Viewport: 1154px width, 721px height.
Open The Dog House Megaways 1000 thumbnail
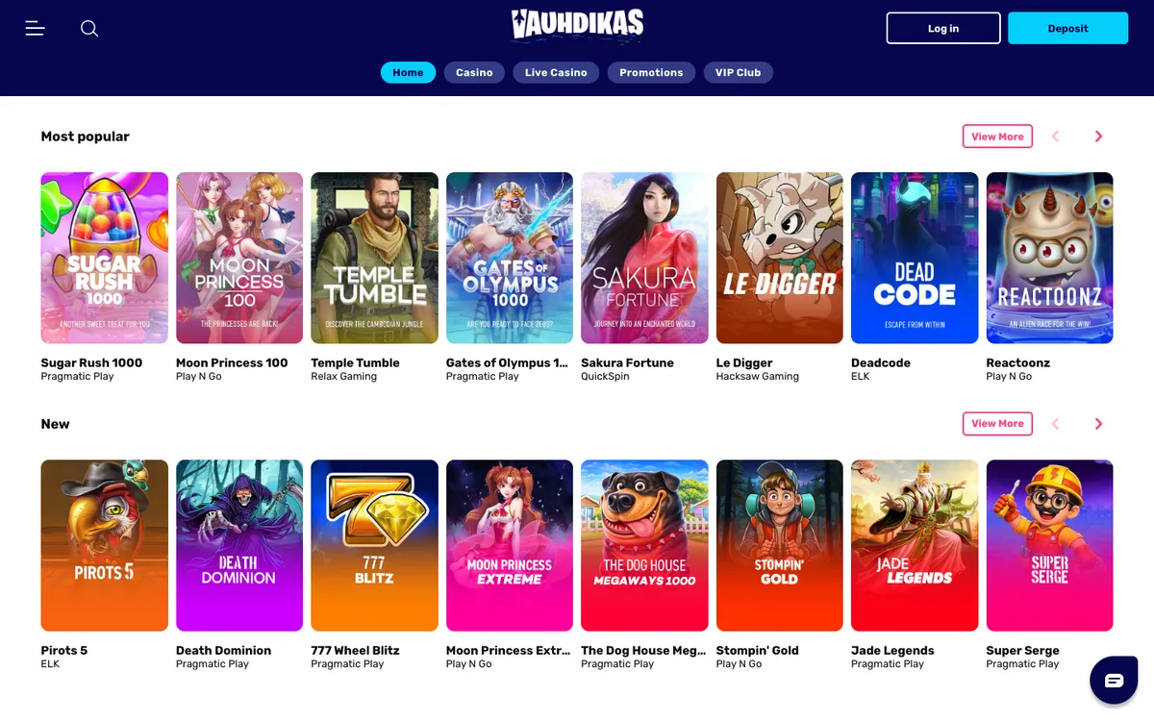[644, 545]
